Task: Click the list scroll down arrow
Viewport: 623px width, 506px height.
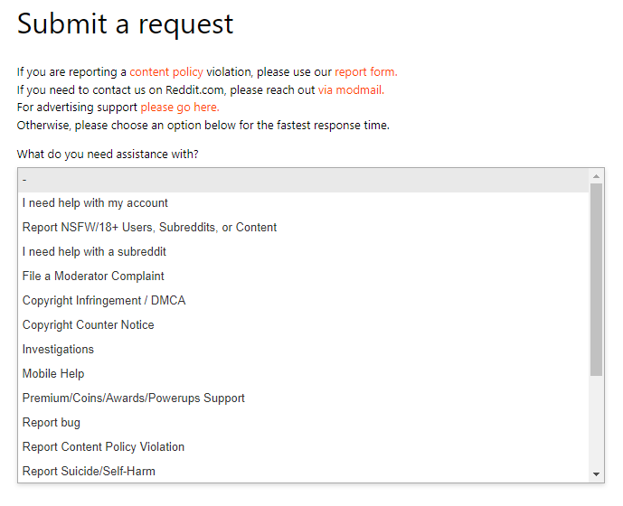Action: (597, 474)
